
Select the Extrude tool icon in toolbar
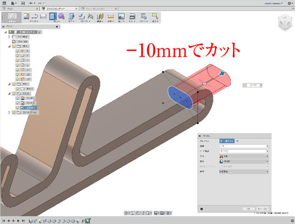pos(53,16)
